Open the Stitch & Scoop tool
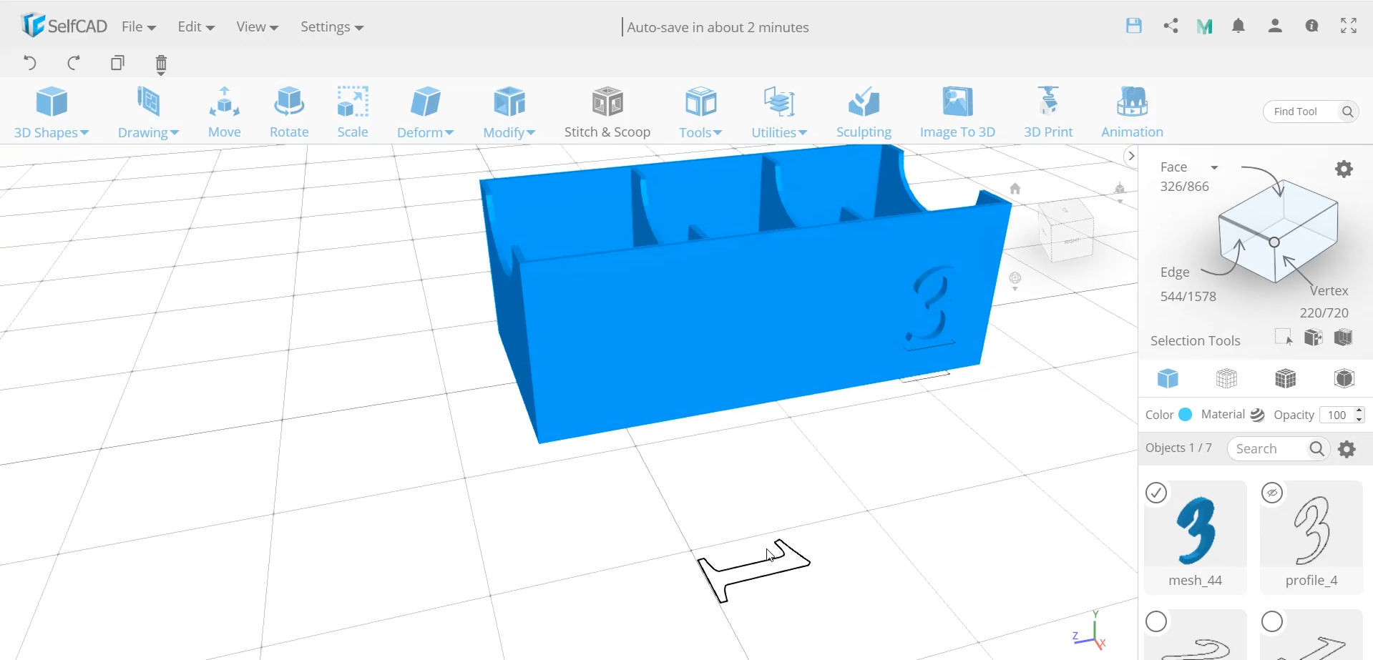The height and width of the screenshot is (660, 1373). pos(607,112)
